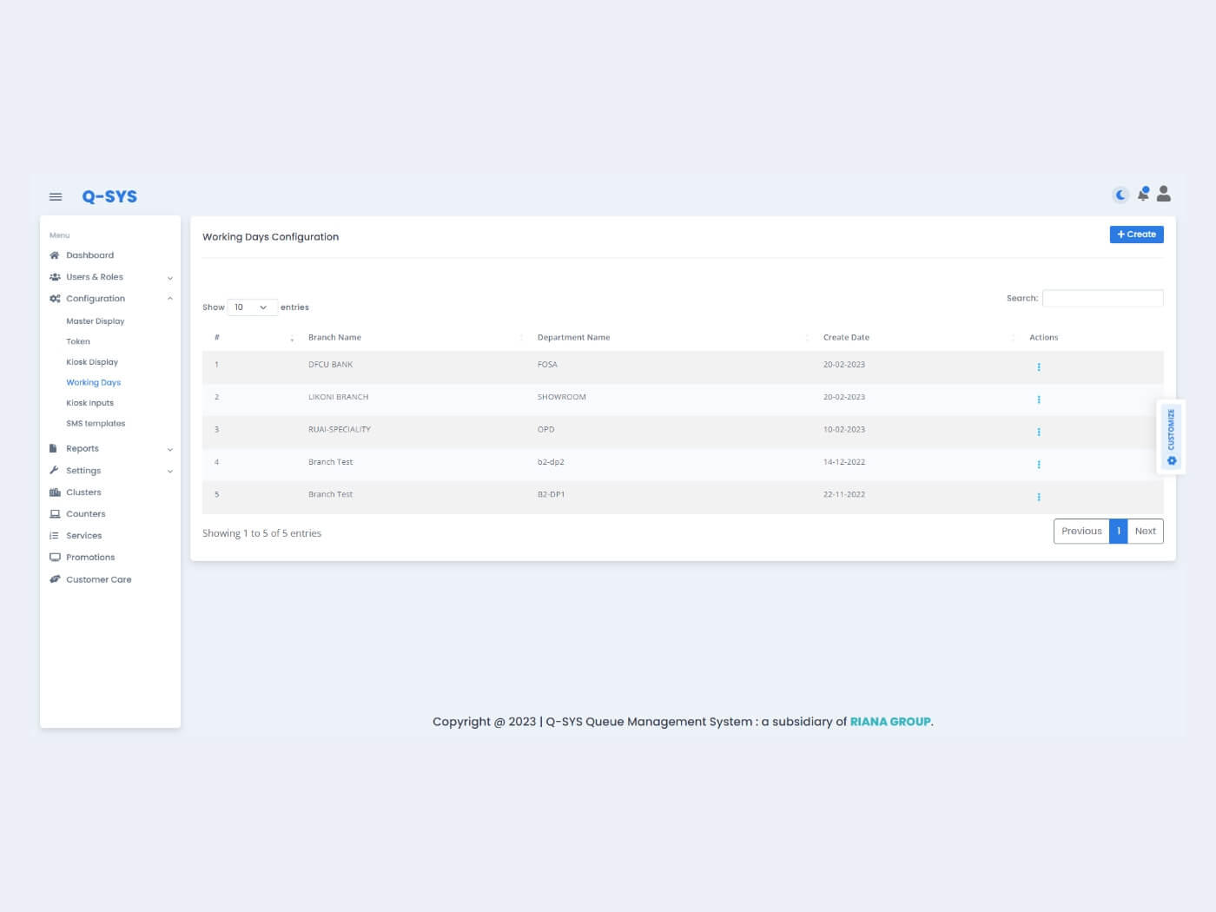This screenshot has width=1216, height=912.
Task: Open the user profile icon
Action: (1164, 194)
